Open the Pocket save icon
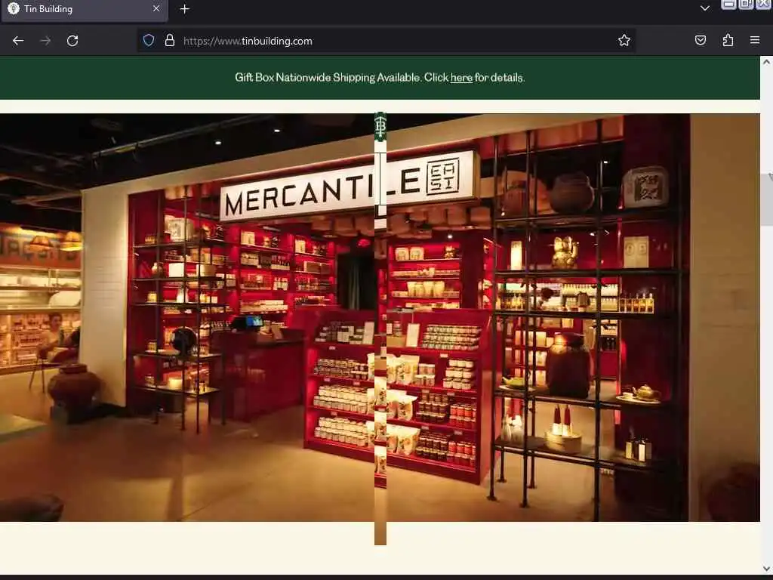This screenshot has height=580, width=773. [701, 41]
